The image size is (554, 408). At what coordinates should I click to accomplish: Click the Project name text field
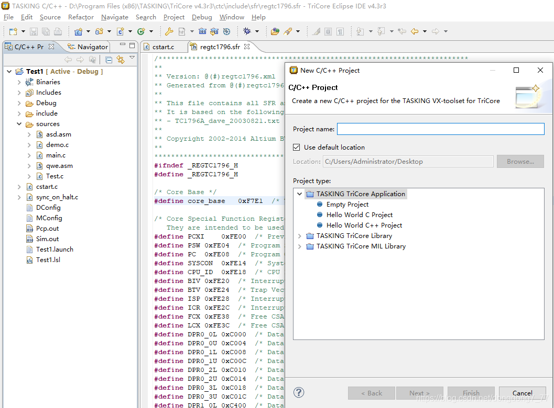pos(440,129)
